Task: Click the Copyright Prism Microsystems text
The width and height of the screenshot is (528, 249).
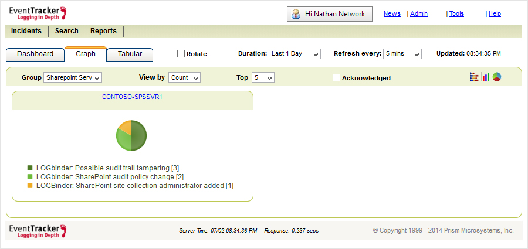Action: [x=443, y=230]
